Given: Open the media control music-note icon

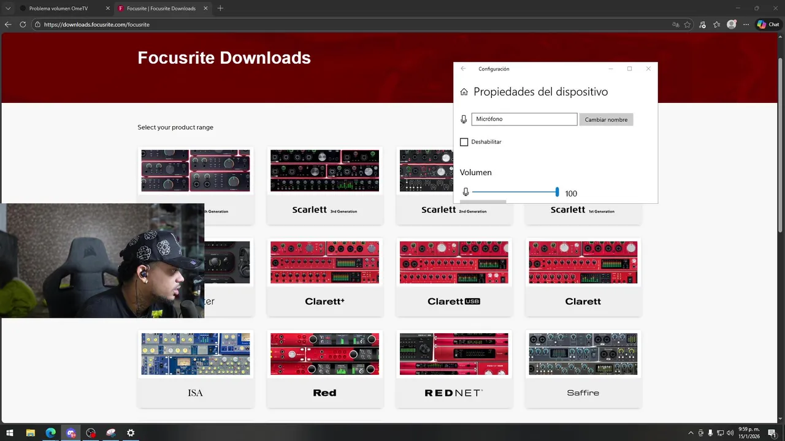Looking at the screenshot, I should [x=702, y=24].
